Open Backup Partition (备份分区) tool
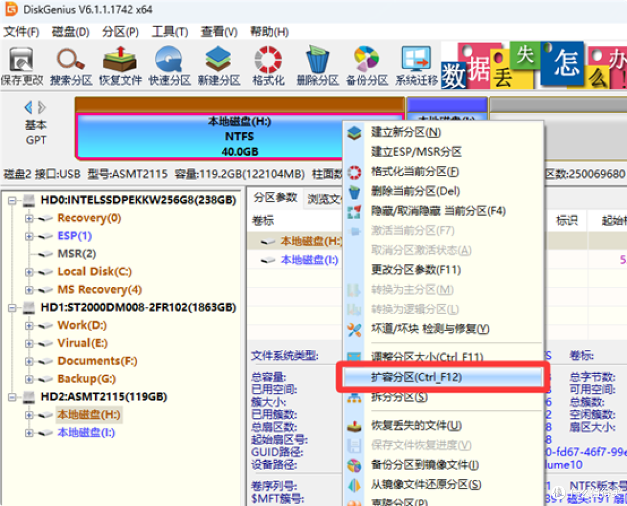627x506 pixels. click(x=367, y=66)
